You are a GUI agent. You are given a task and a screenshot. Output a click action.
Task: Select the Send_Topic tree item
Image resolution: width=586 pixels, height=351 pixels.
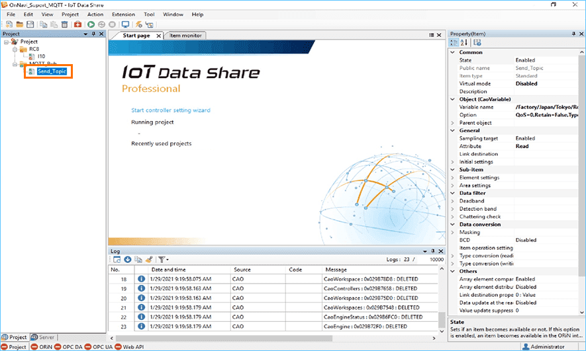point(52,71)
